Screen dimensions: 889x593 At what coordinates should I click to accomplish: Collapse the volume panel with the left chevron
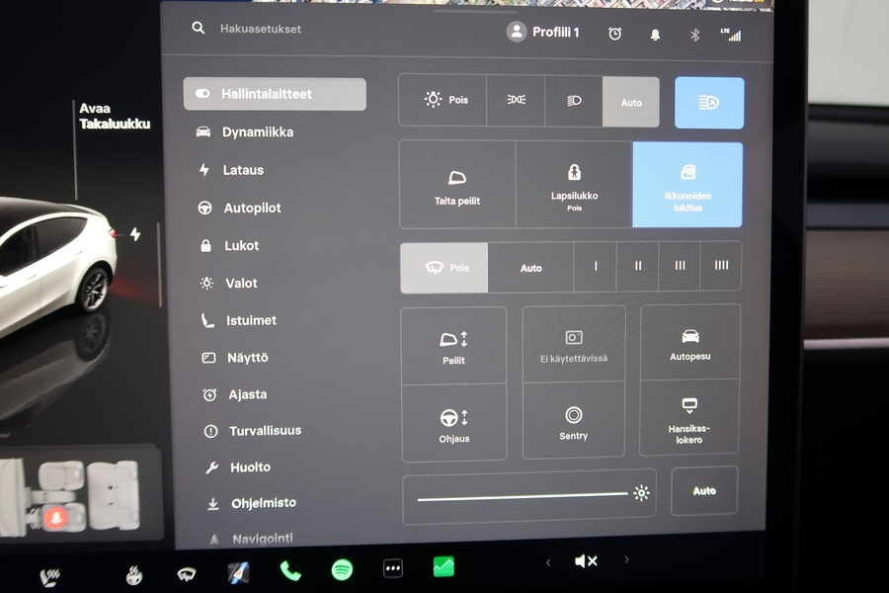pyautogui.click(x=548, y=561)
